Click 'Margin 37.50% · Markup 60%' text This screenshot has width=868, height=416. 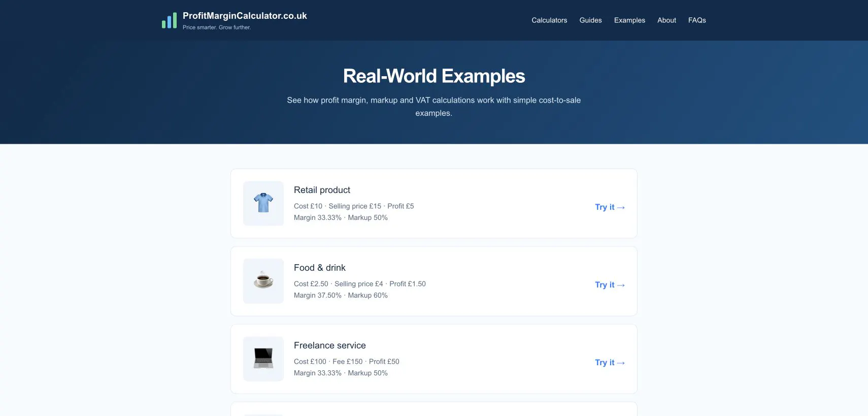tap(341, 296)
